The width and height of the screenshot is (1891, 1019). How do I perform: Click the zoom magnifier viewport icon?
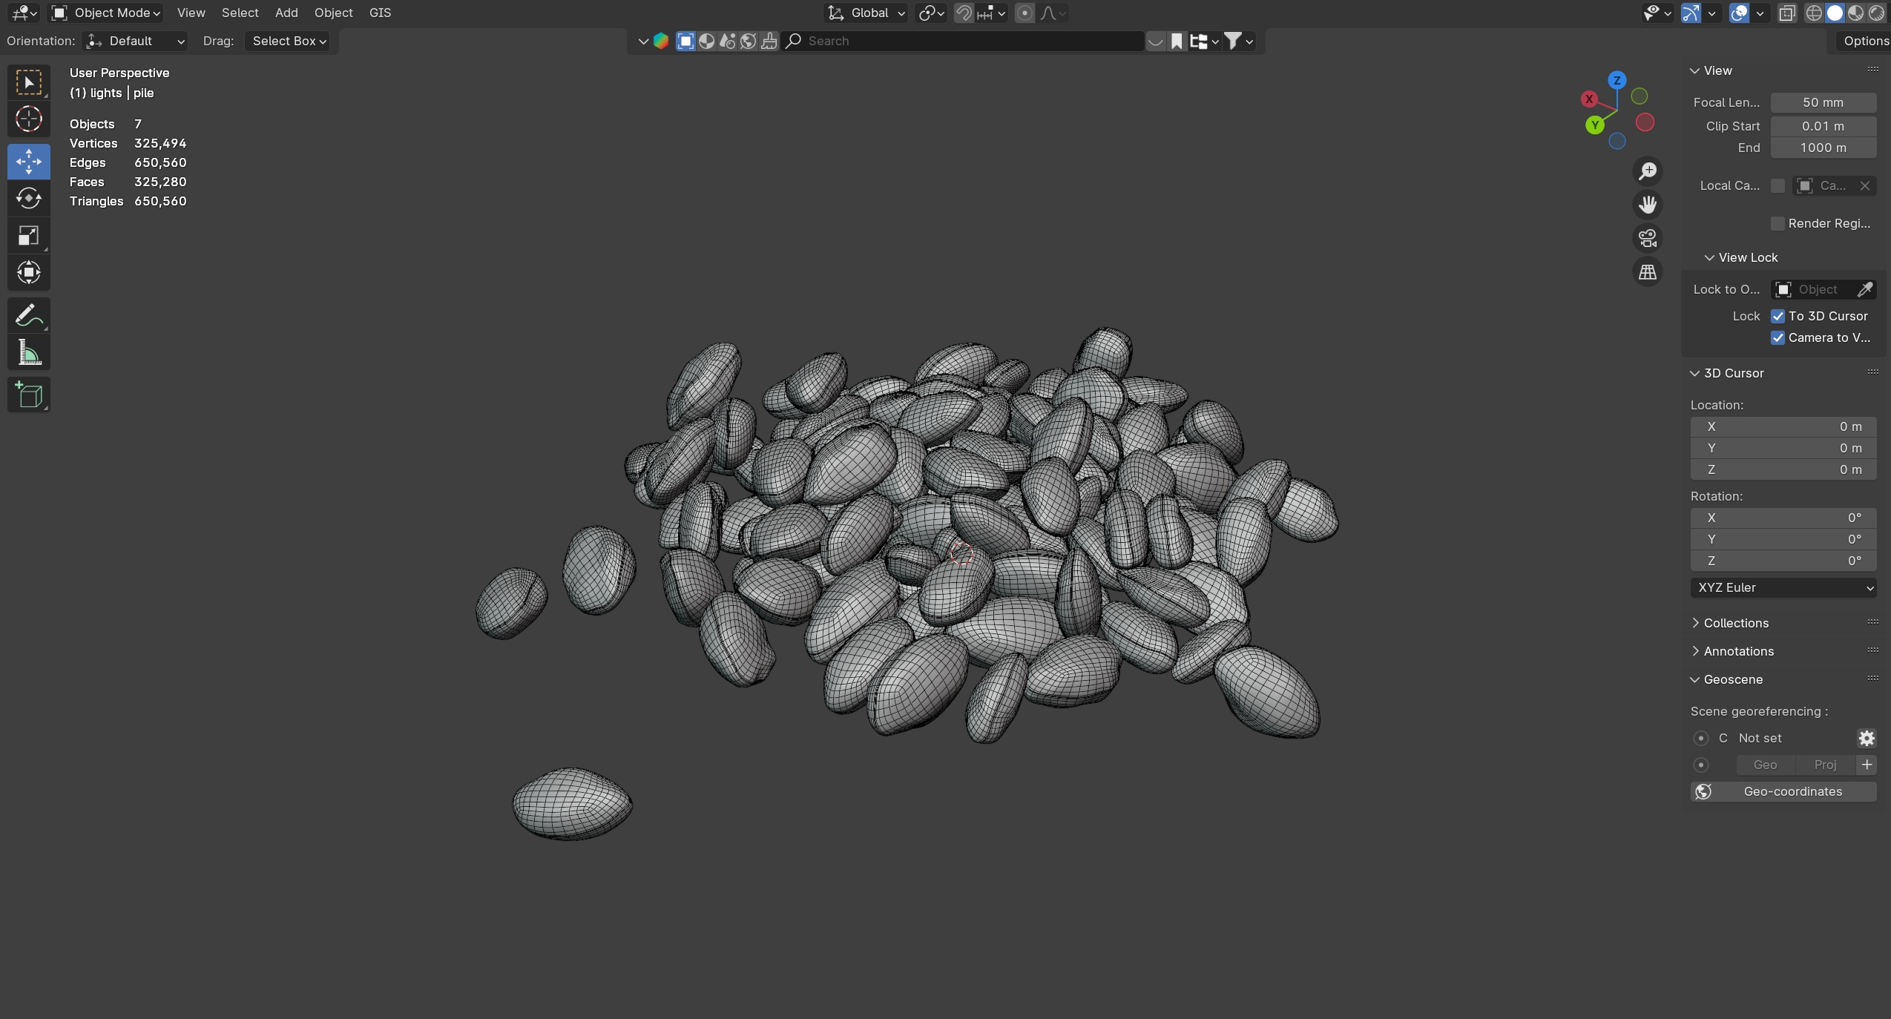(x=1647, y=171)
